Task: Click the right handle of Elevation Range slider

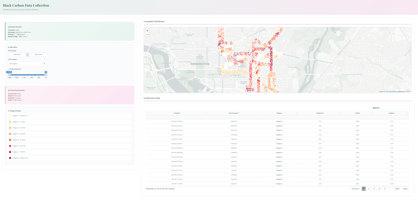Action: (46, 75)
